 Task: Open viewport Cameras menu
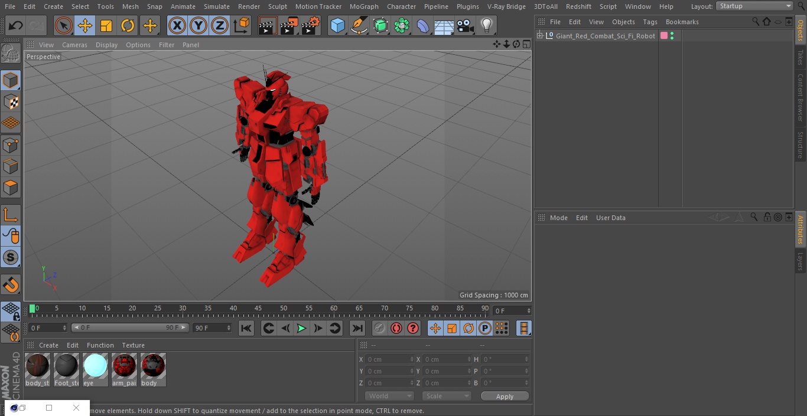(74, 45)
